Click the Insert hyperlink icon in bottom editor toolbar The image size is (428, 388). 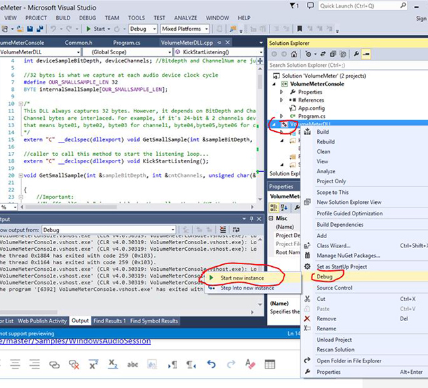[x=54, y=365]
